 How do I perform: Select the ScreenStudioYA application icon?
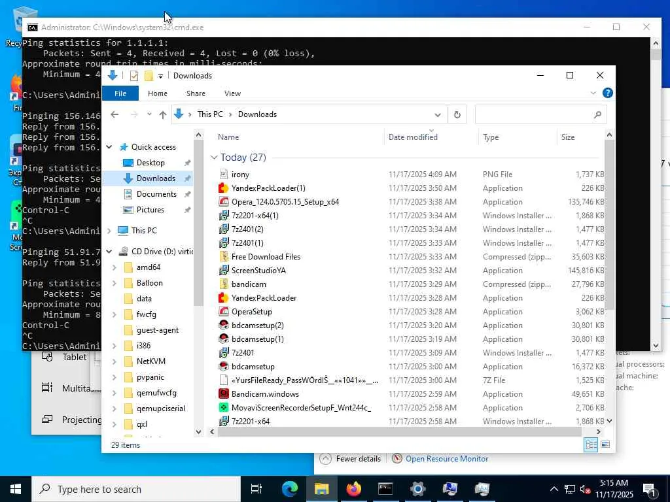pos(224,270)
